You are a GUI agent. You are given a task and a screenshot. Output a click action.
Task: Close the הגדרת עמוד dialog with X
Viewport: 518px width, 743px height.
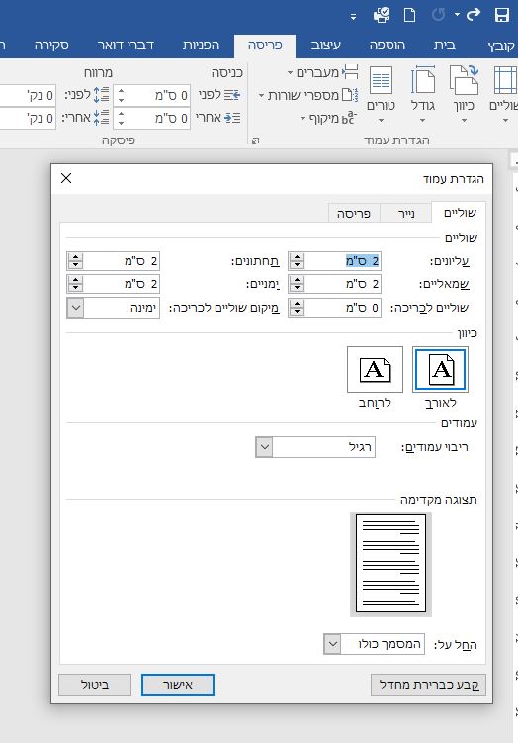[x=66, y=178]
